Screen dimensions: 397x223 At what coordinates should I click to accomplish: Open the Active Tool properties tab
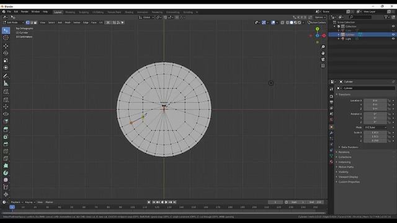point(331,89)
